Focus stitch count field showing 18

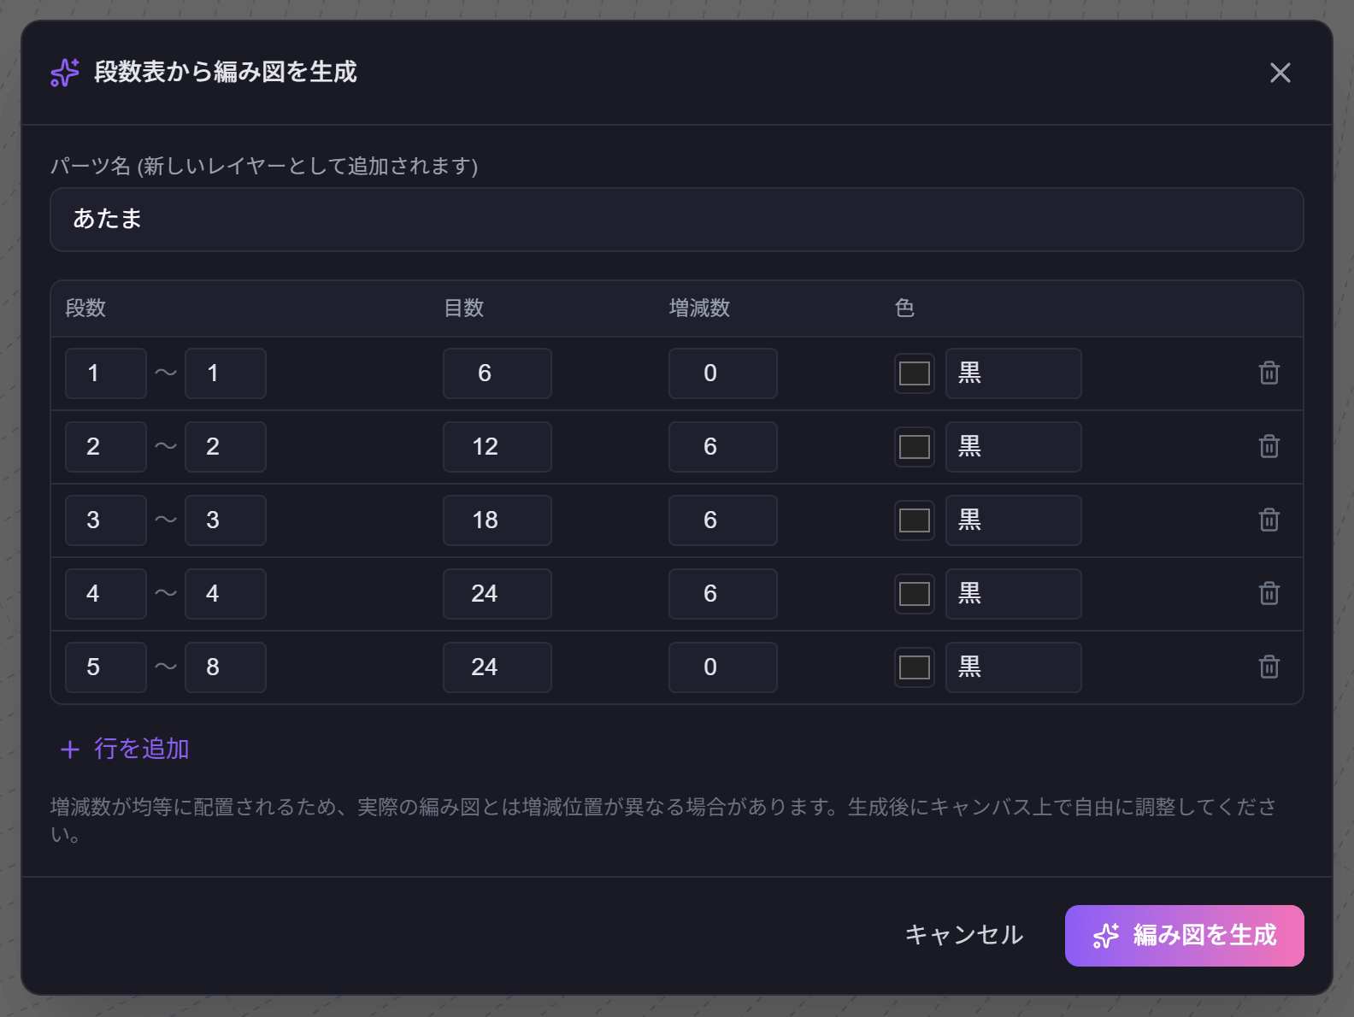tap(497, 520)
